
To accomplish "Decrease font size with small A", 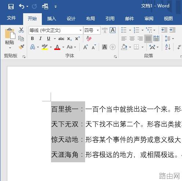I will [x=94, y=47].
